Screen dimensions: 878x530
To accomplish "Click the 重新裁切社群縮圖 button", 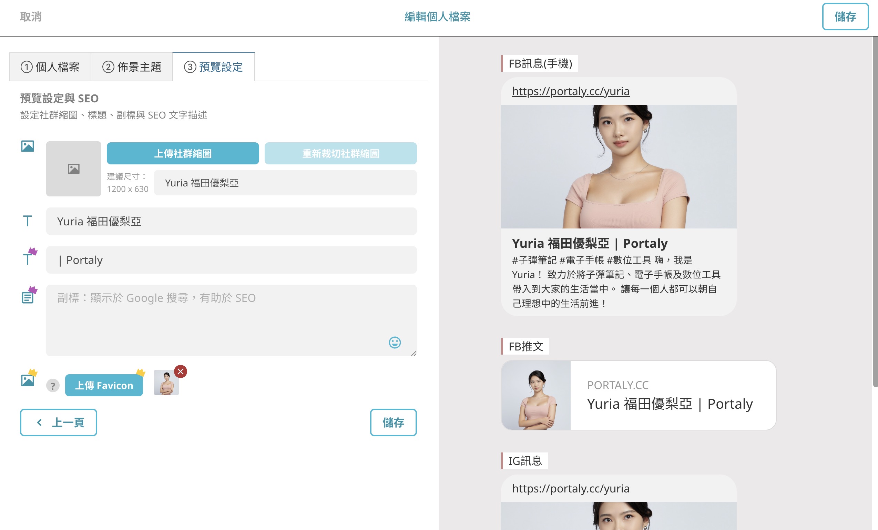I will point(341,154).
